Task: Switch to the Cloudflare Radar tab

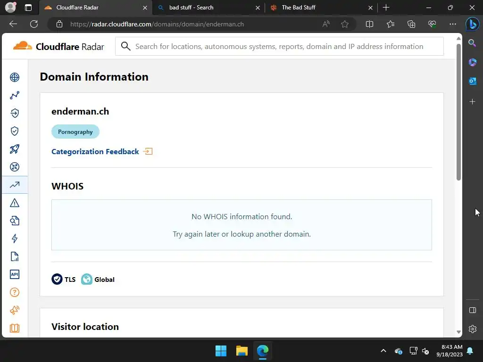Action: click(x=95, y=8)
